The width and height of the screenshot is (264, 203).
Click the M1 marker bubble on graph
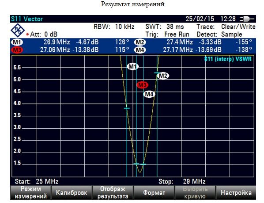pos(133,67)
